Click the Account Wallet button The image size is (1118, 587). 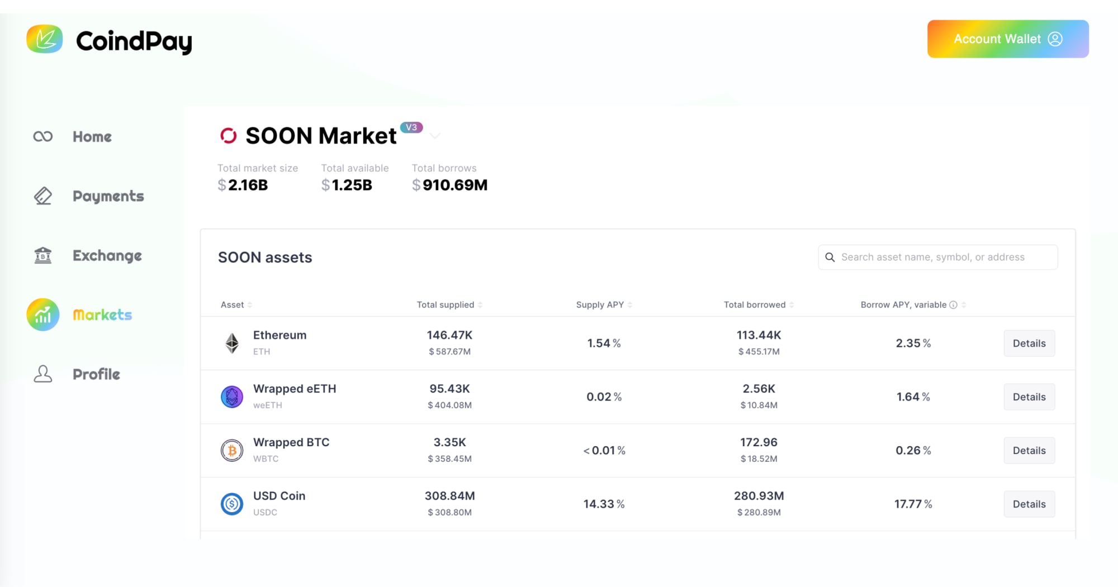[x=1007, y=39]
